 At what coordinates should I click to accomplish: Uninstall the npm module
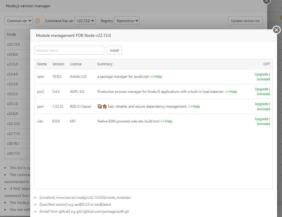pyautogui.click(x=263, y=79)
